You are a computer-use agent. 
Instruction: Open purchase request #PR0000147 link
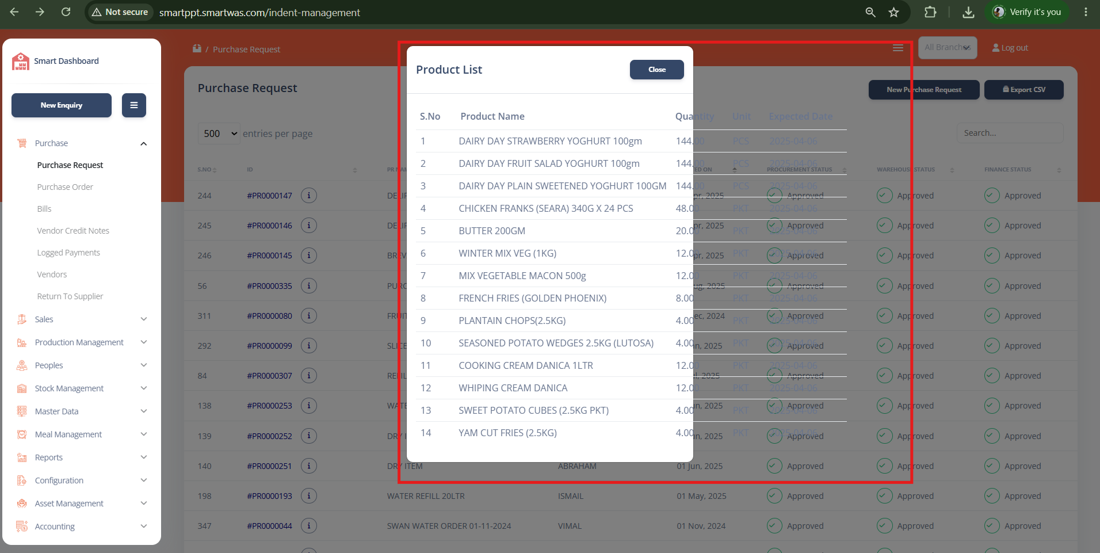click(x=269, y=196)
